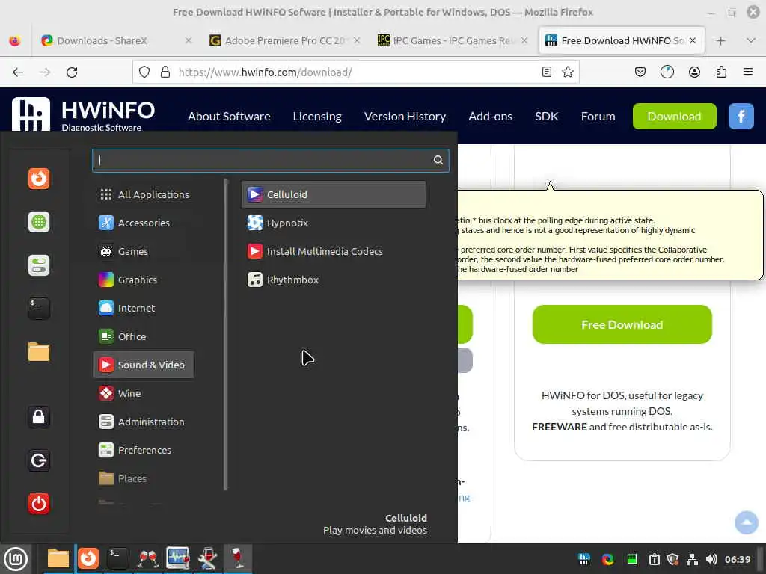Launch Celluloid media player
This screenshot has width=766, height=574.
click(x=333, y=194)
